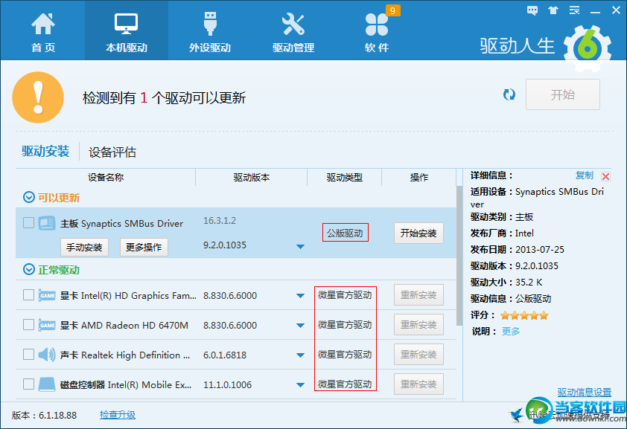Click the AMD Radeon GAME card icon

coord(47,325)
